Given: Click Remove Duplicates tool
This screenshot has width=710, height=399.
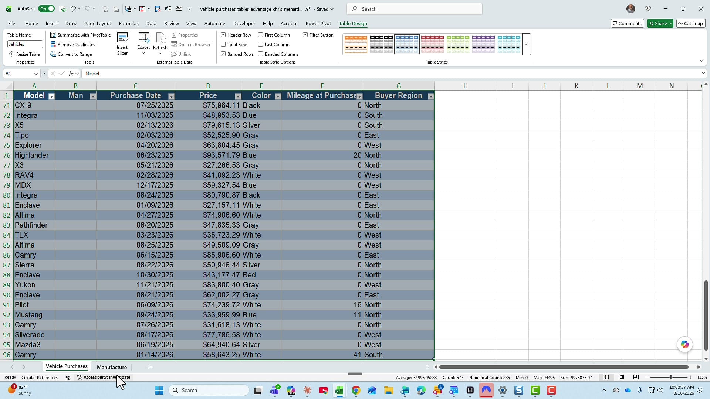Looking at the screenshot, I should (73, 44).
